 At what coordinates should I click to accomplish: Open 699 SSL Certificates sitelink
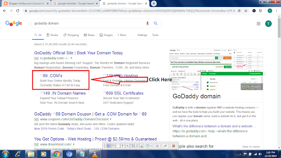click(x=123, y=93)
